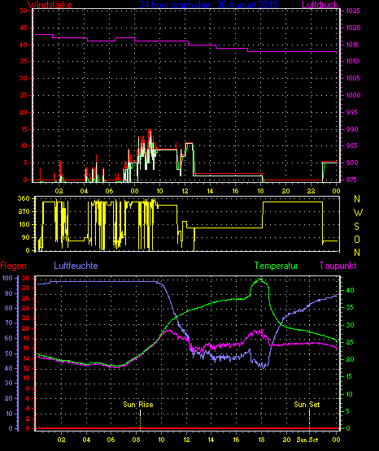Click the Sun Set marker above chart axis

(x=307, y=405)
